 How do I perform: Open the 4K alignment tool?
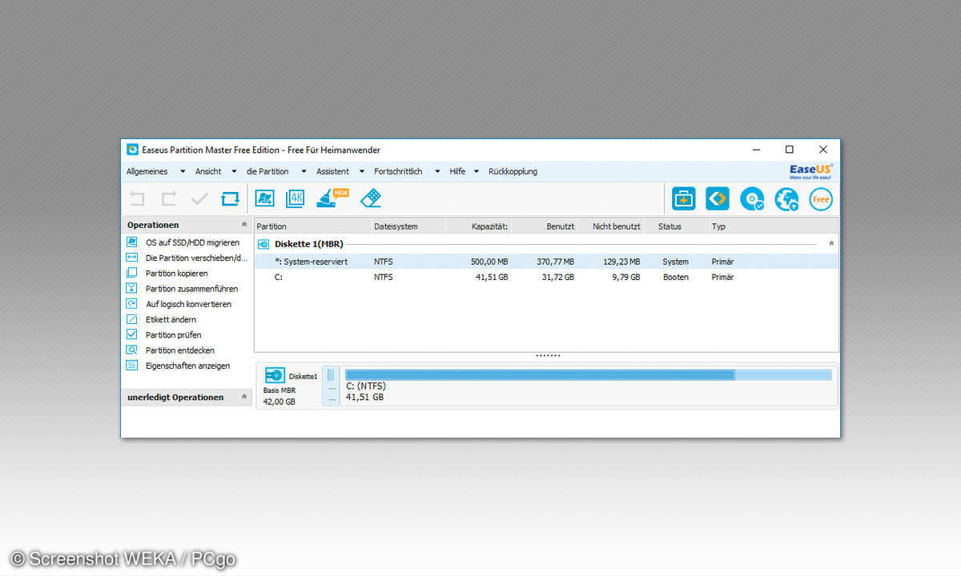pos(296,198)
